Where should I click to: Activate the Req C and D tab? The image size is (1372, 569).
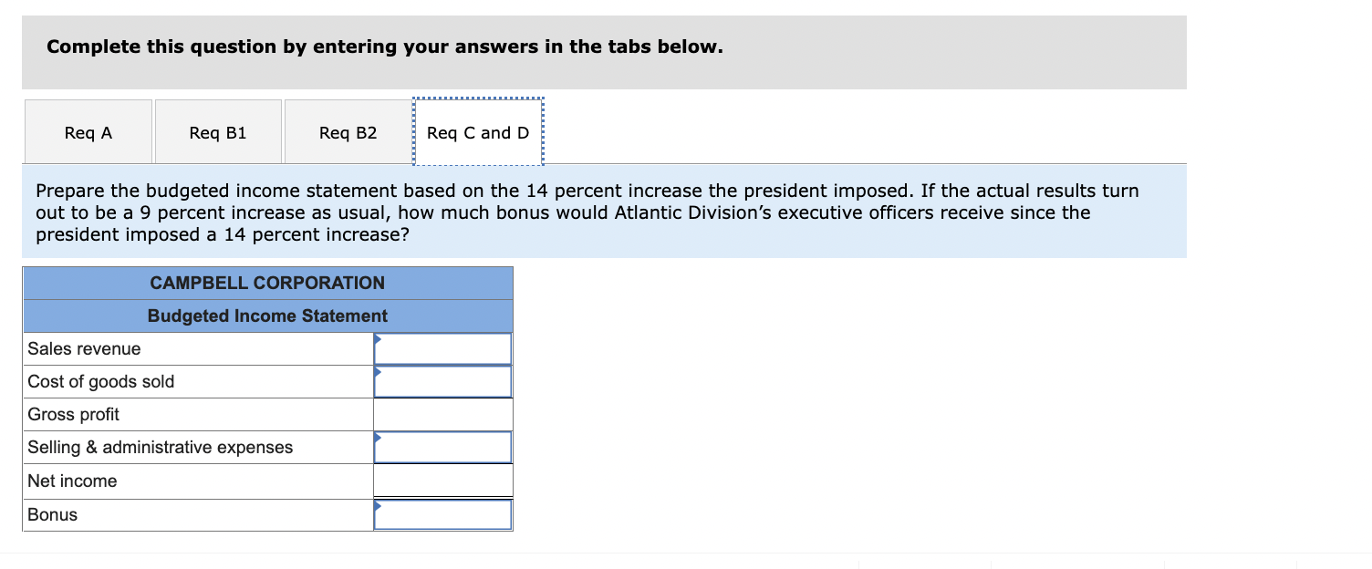pos(477,131)
